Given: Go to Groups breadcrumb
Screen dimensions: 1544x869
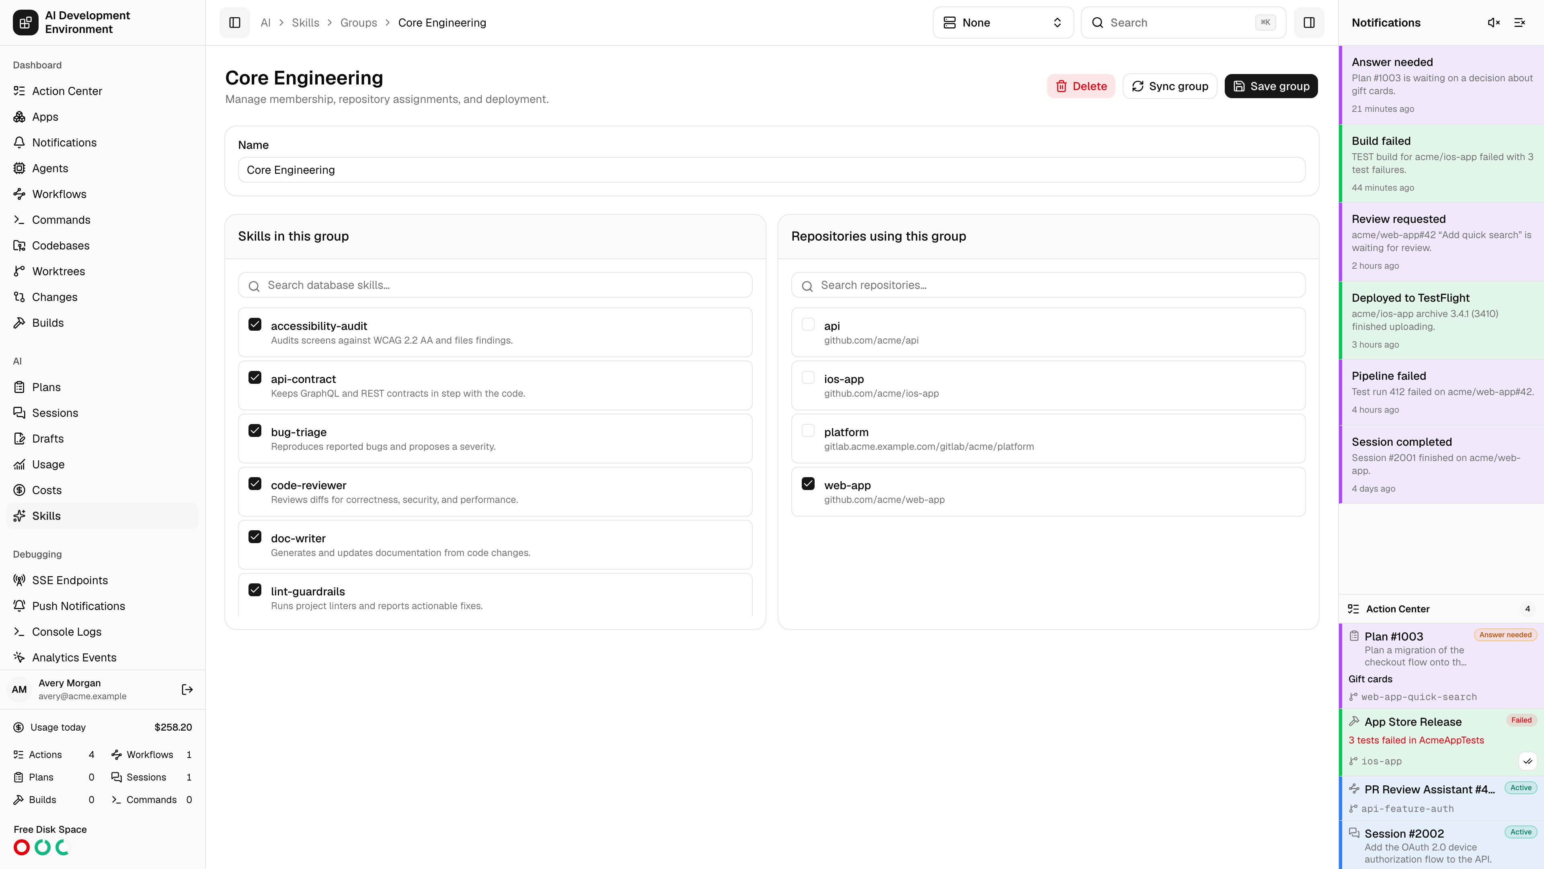Looking at the screenshot, I should pyautogui.click(x=358, y=23).
